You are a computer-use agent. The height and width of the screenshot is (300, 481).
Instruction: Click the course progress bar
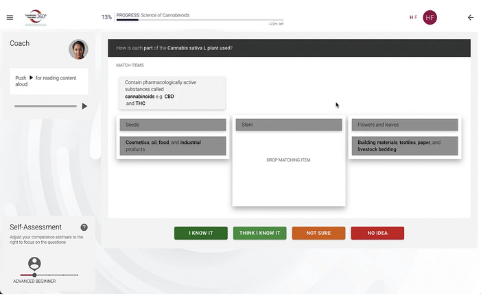click(x=200, y=20)
